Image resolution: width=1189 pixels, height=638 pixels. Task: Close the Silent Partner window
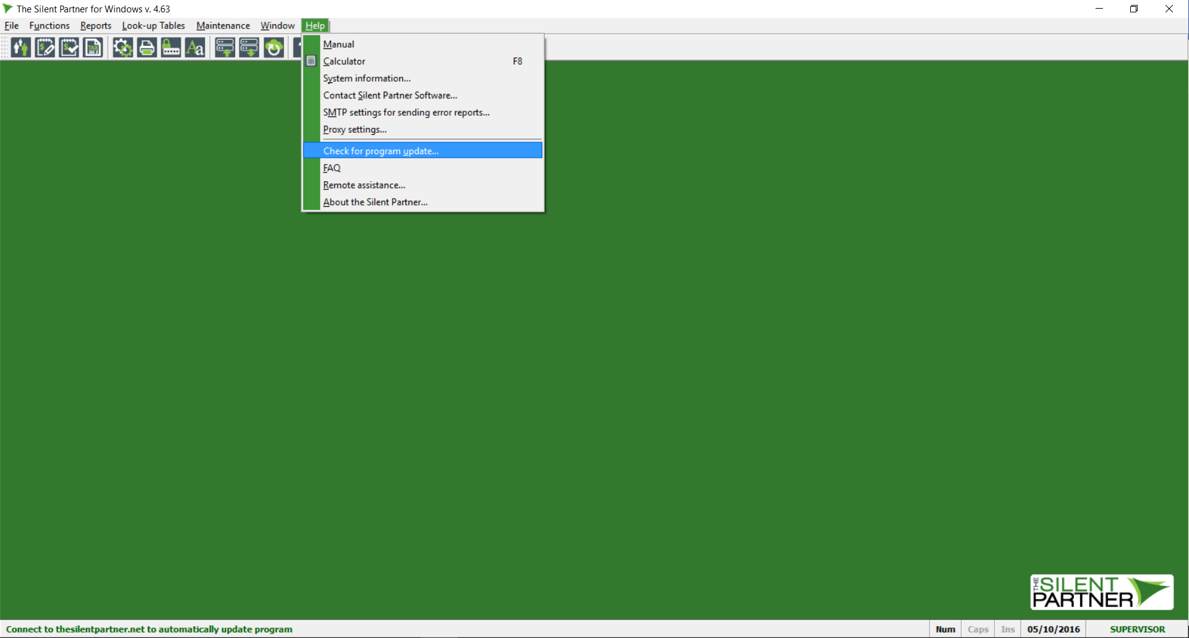tap(1169, 9)
